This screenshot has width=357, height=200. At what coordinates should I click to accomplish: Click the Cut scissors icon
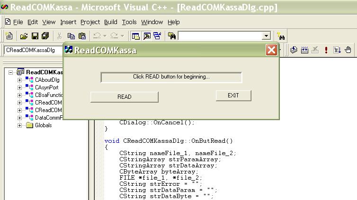pyautogui.click(x=59, y=36)
